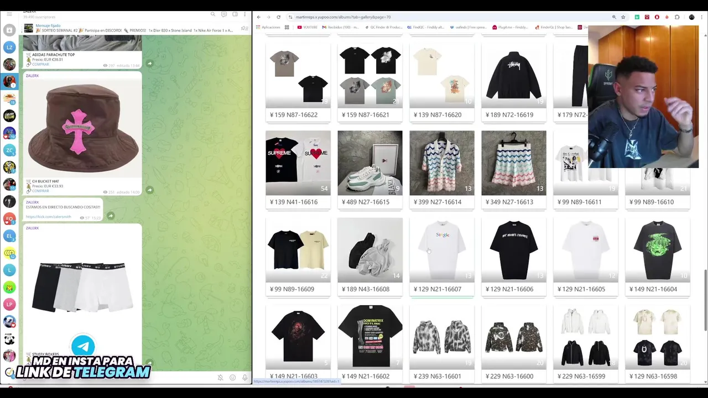708x398 pixels.
Task: Open ZC chat in Telegram sidebar
Action: [9, 150]
